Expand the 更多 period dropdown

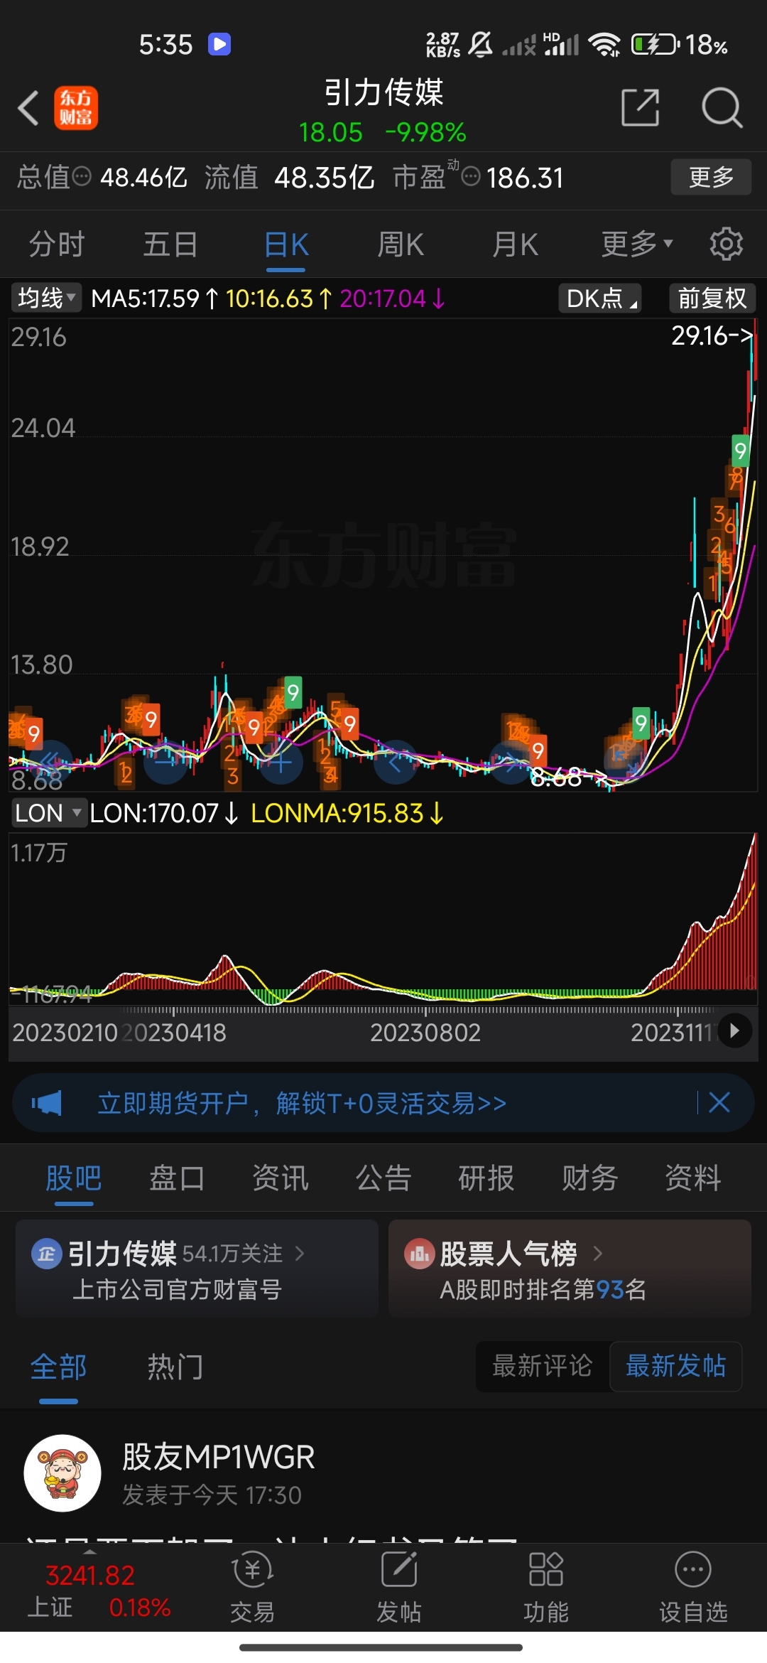pyautogui.click(x=637, y=244)
